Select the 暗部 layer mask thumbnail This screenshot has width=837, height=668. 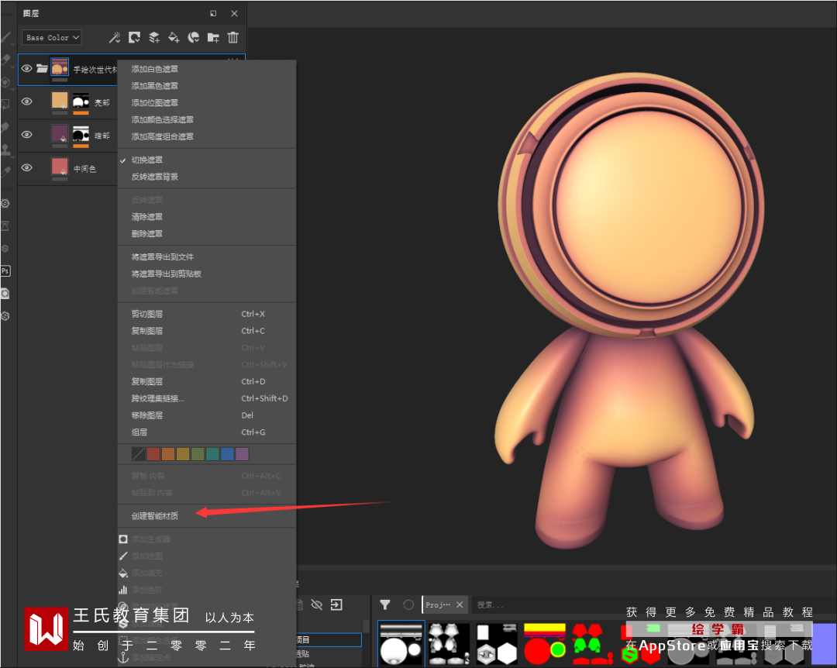tap(81, 133)
